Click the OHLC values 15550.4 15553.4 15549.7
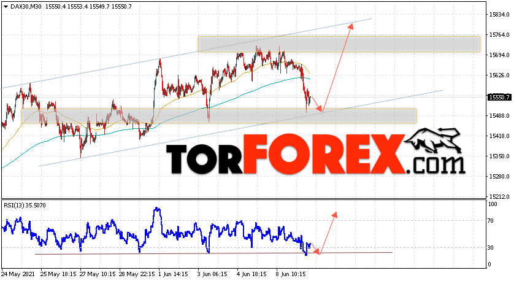The height and width of the screenshot is (281, 514). pos(77,7)
